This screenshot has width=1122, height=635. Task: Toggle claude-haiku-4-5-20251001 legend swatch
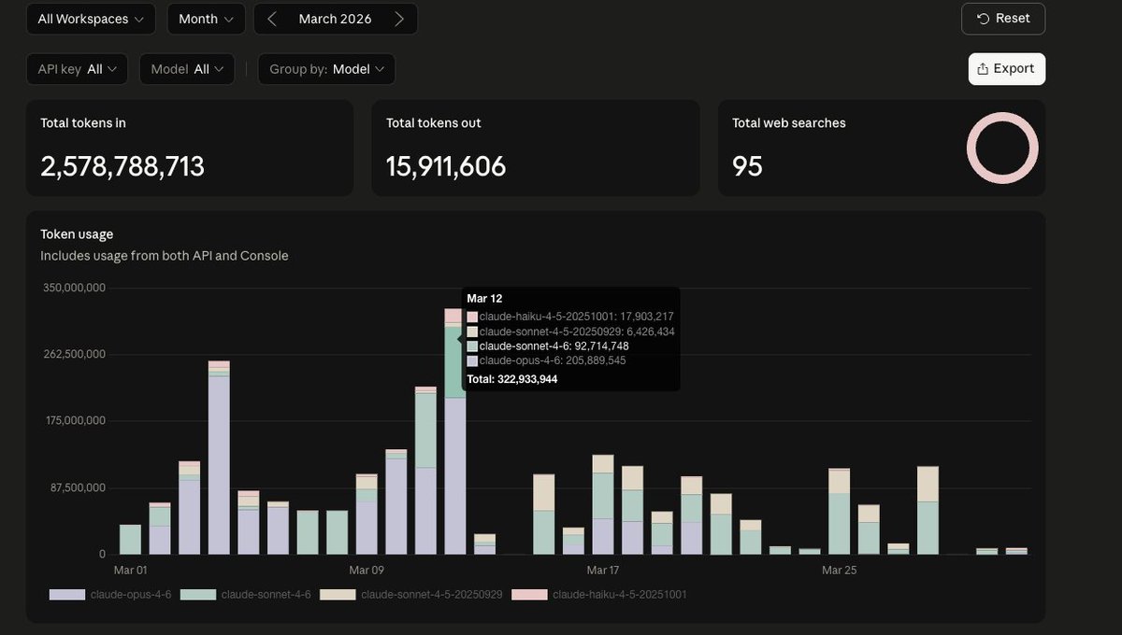[x=529, y=594]
